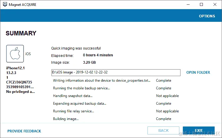The image size is (222, 138).
Task: Maximize the Magnet ACQUIRE window
Action: point(201,4)
